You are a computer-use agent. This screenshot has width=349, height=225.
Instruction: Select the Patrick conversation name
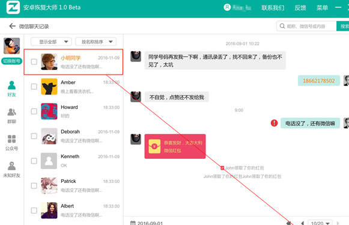[68, 181]
